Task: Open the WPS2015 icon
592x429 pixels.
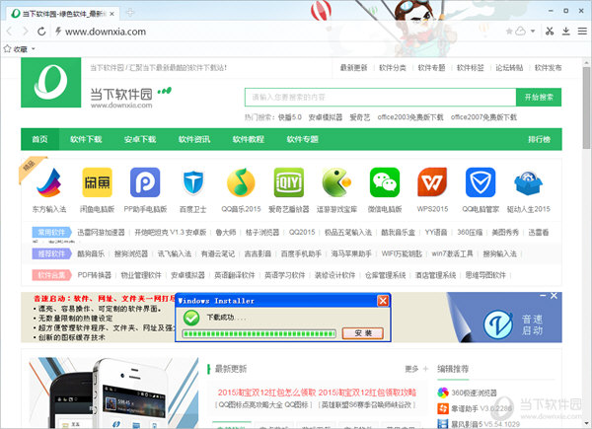Action: pos(433,182)
